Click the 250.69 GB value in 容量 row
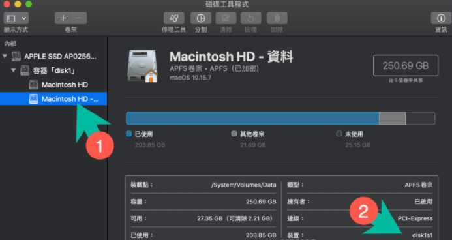This screenshot has width=452, height=240. (261, 202)
